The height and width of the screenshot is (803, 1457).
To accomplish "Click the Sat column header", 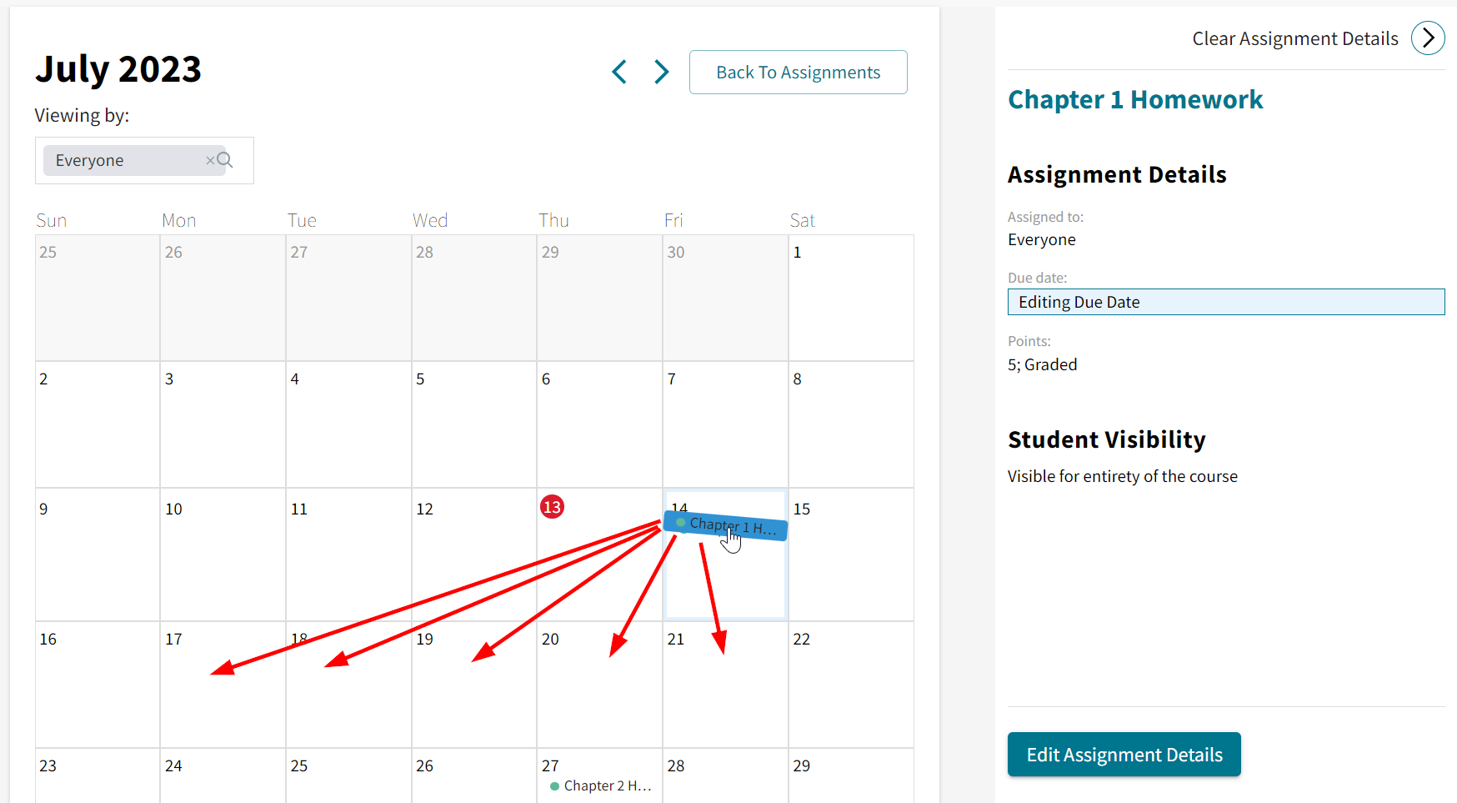I will 803,219.
